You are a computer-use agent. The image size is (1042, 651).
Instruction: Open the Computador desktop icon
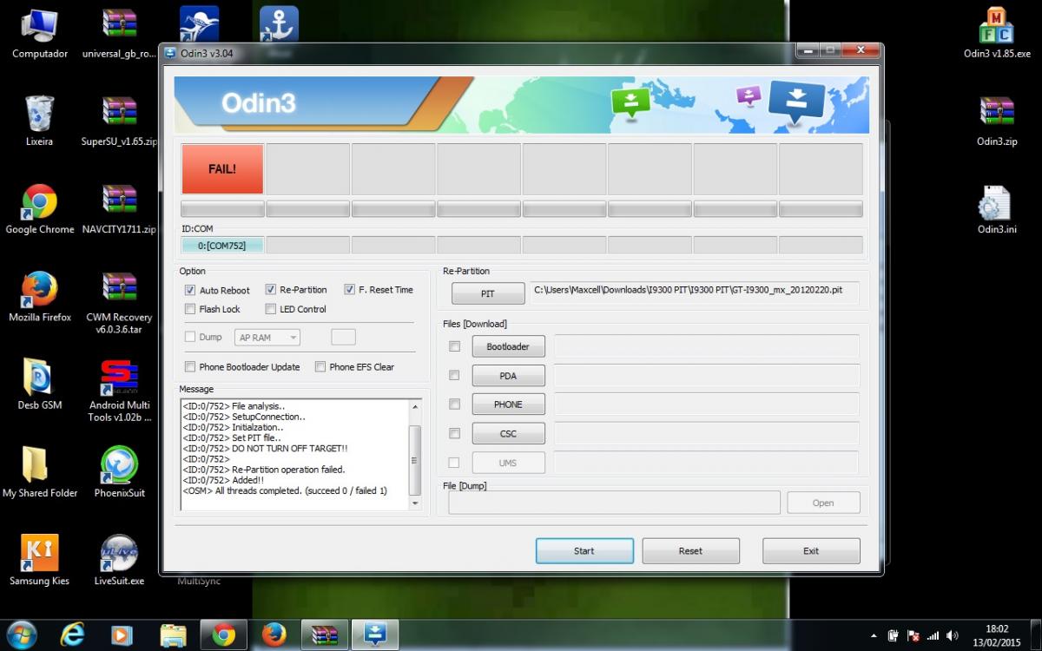pyautogui.click(x=39, y=33)
